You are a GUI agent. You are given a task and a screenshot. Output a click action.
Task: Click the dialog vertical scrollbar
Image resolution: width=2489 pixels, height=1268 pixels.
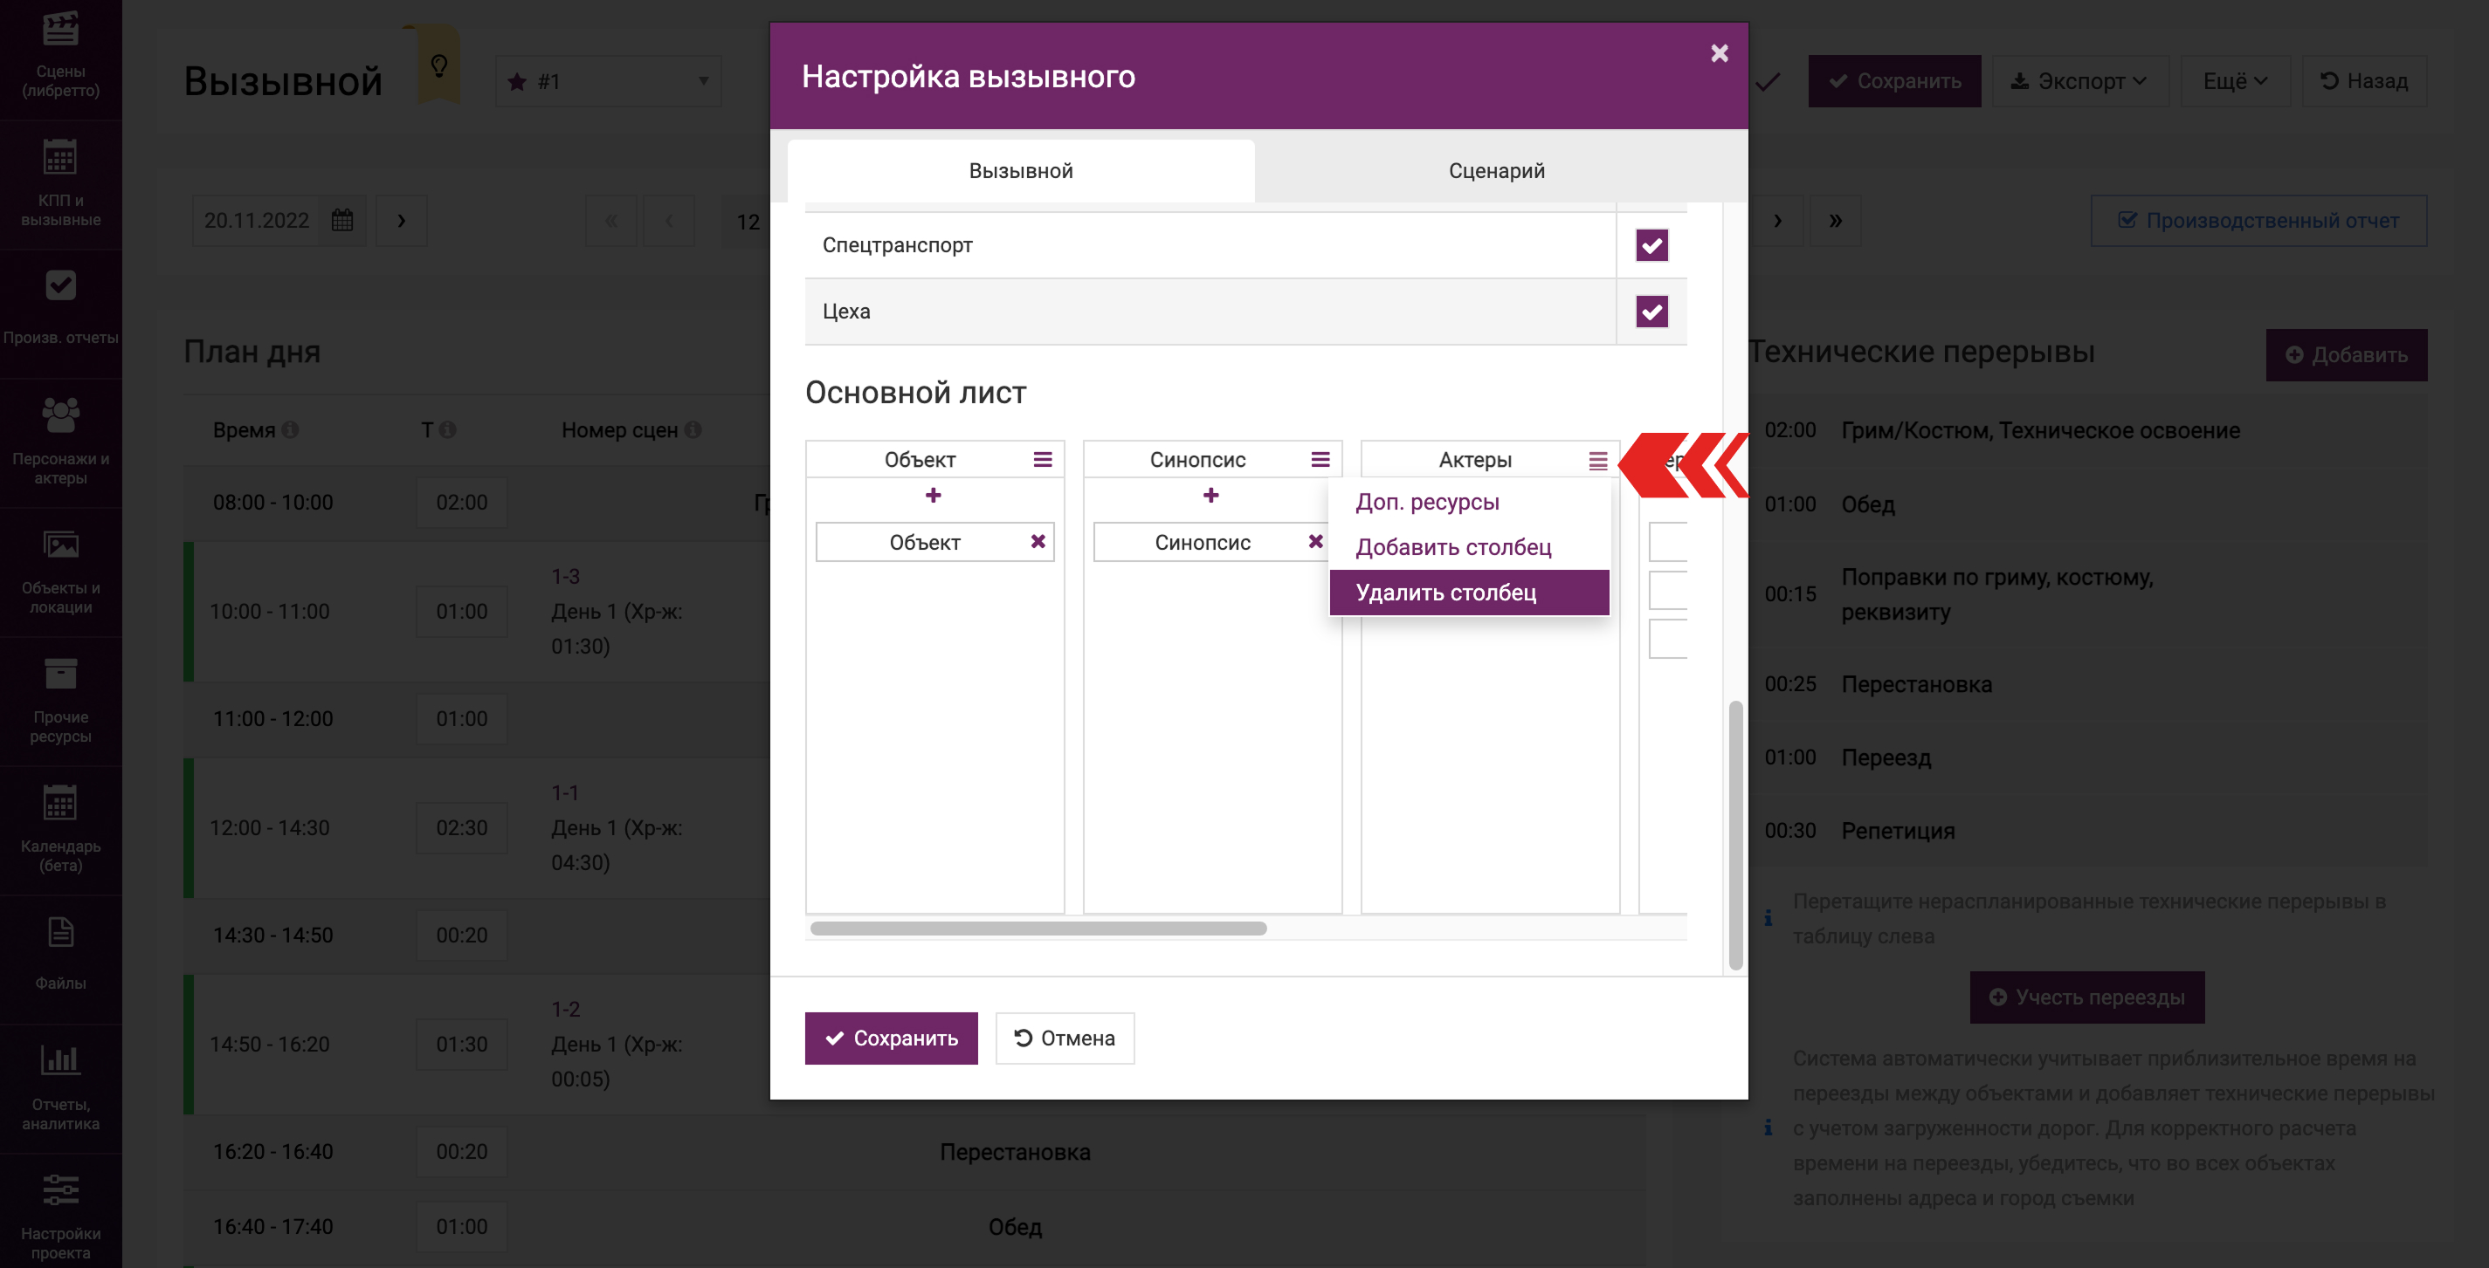(x=1734, y=835)
